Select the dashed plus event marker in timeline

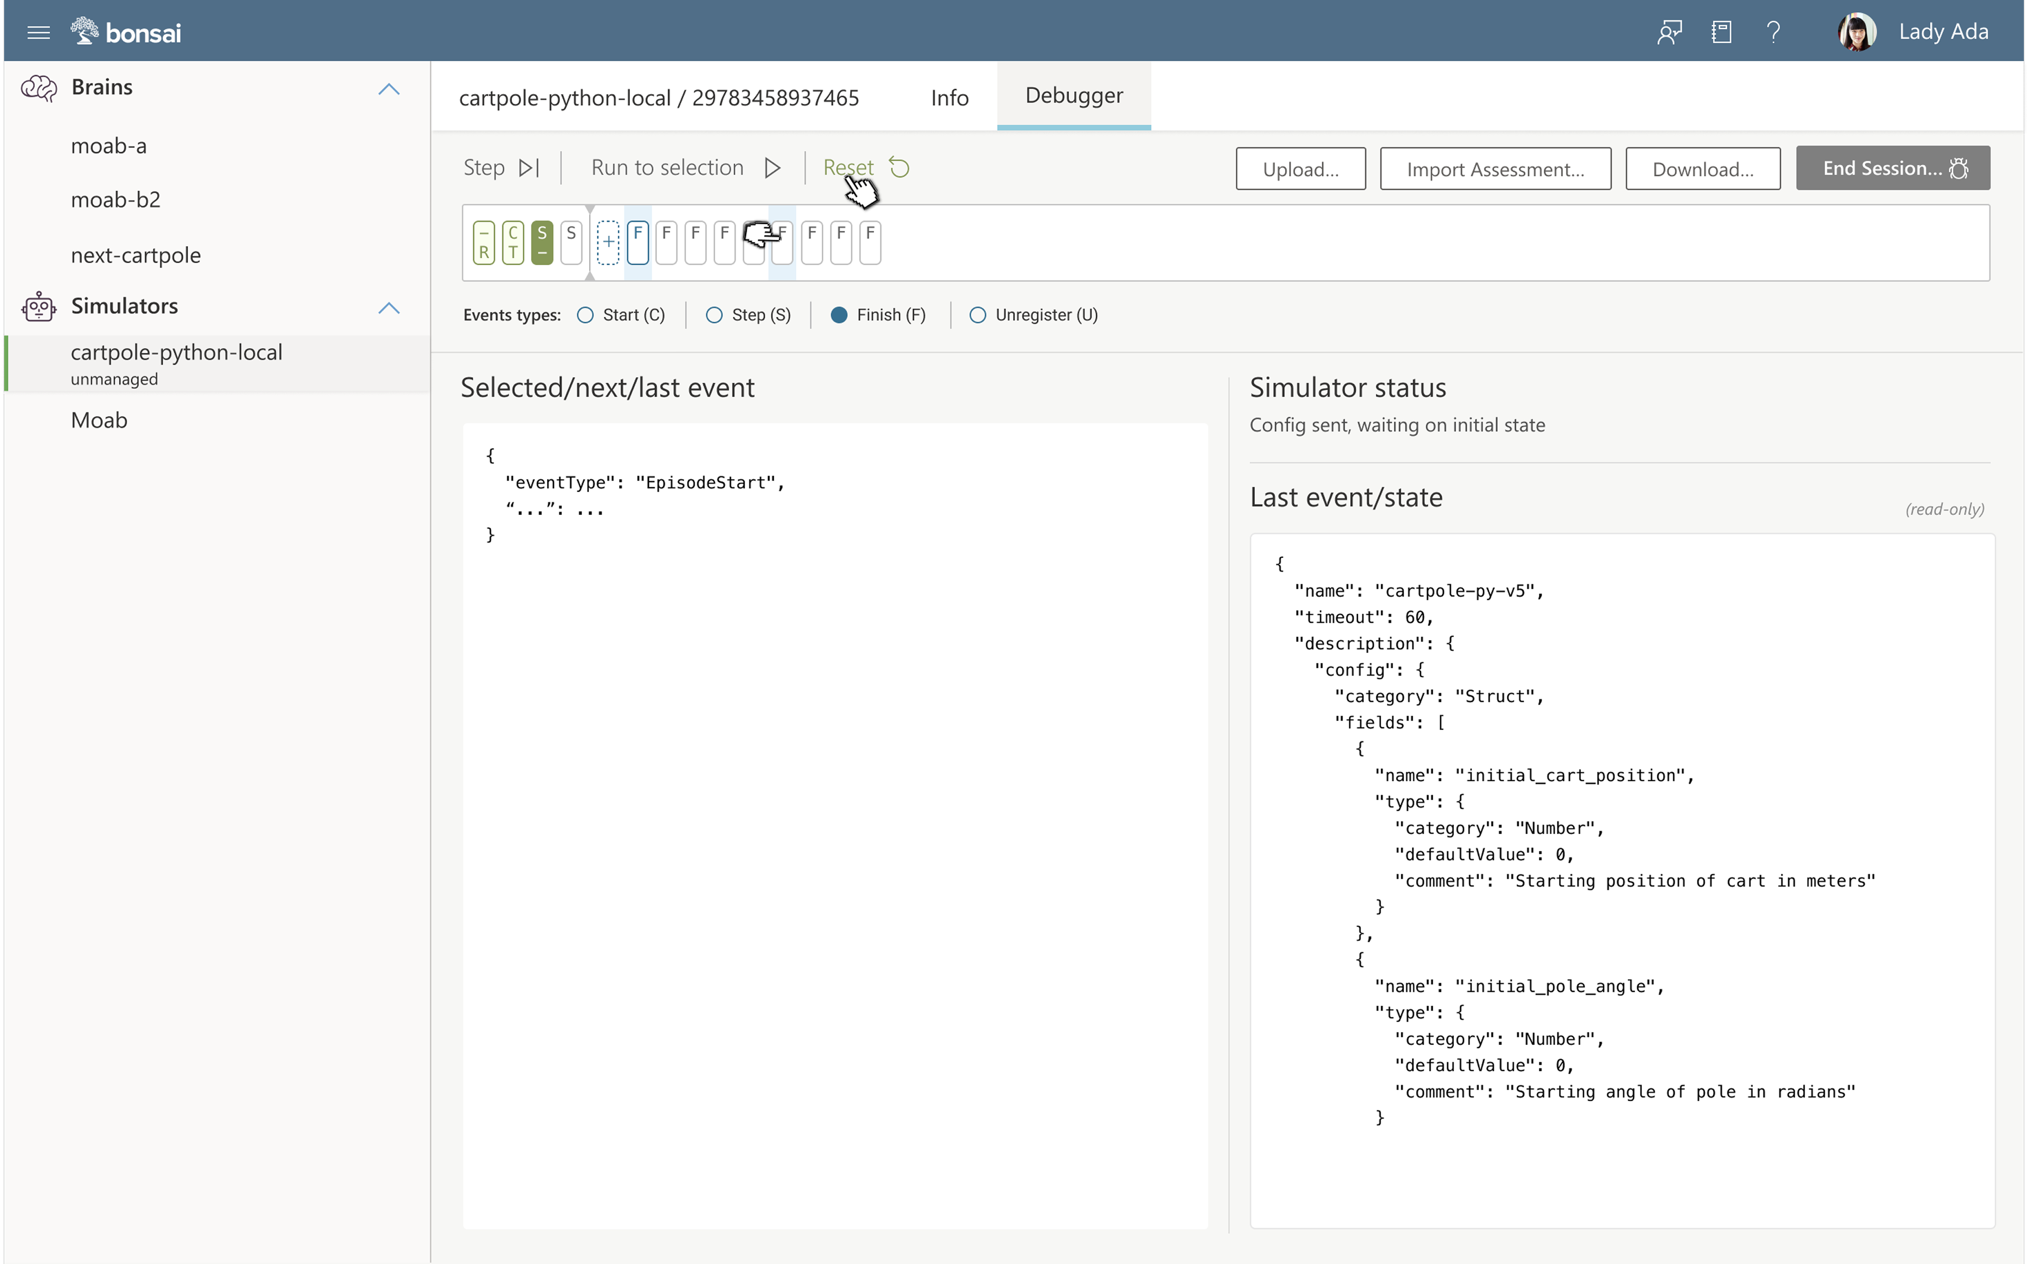coord(608,242)
